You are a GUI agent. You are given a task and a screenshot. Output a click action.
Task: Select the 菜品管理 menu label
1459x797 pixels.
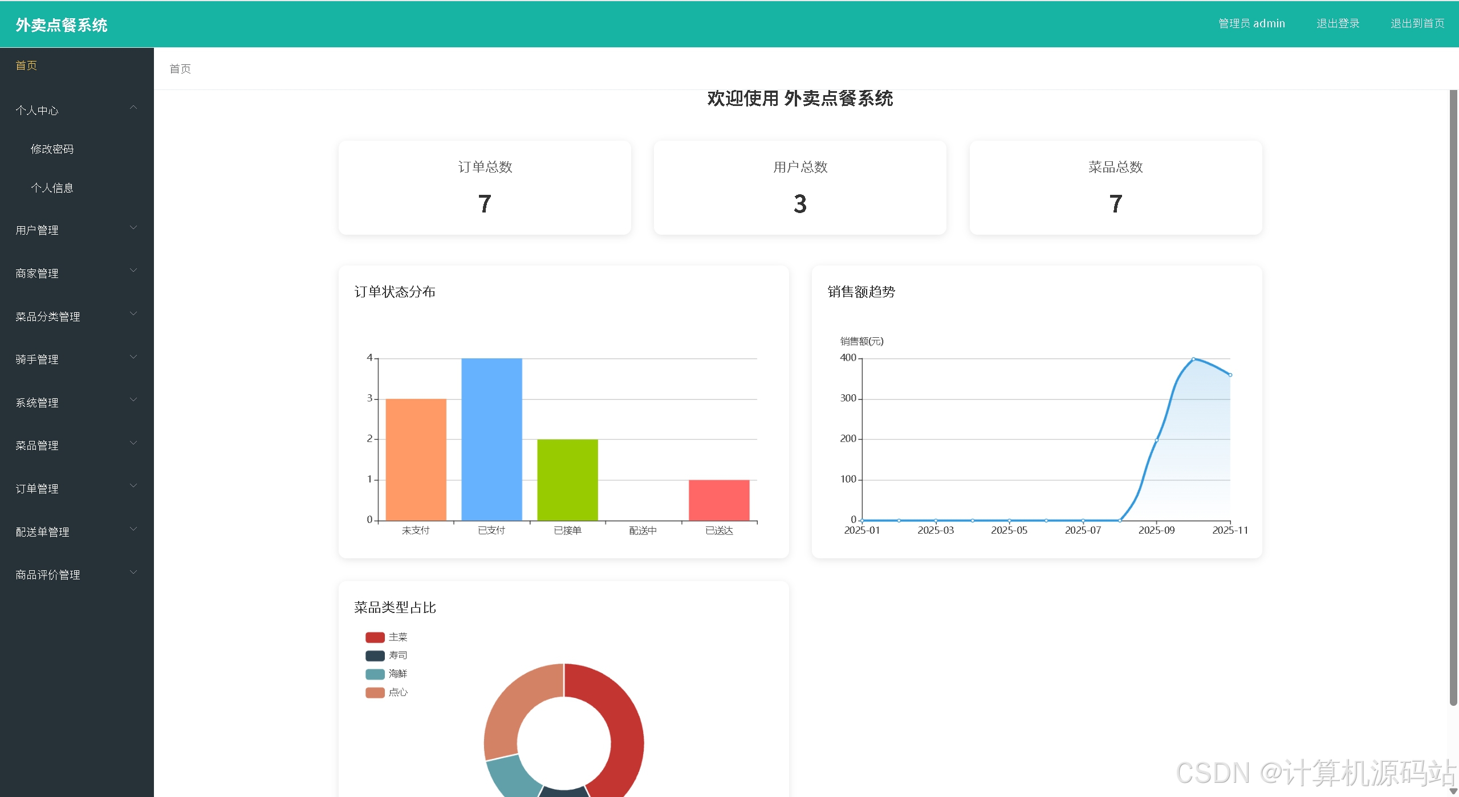(37, 445)
